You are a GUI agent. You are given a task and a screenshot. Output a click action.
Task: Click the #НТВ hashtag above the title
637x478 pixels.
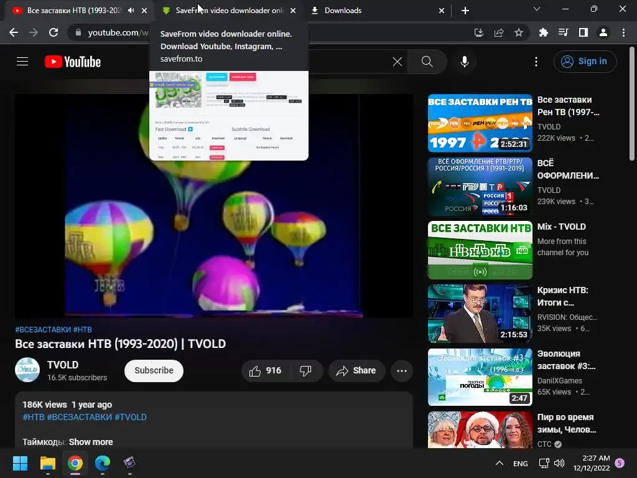coord(83,330)
